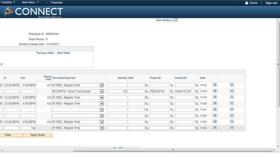This screenshot has width=280, height=157.
Task: Click the Sign out link
Action: [271, 3]
